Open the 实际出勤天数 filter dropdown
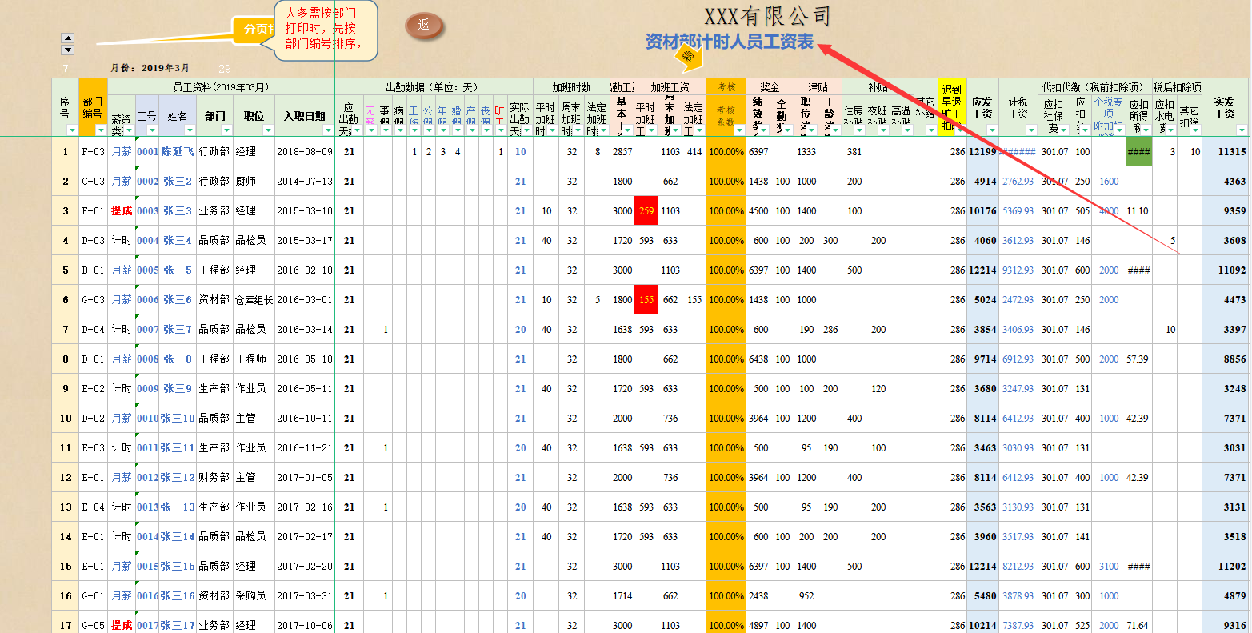Viewport: 1252px width, 633px height. 525,130
